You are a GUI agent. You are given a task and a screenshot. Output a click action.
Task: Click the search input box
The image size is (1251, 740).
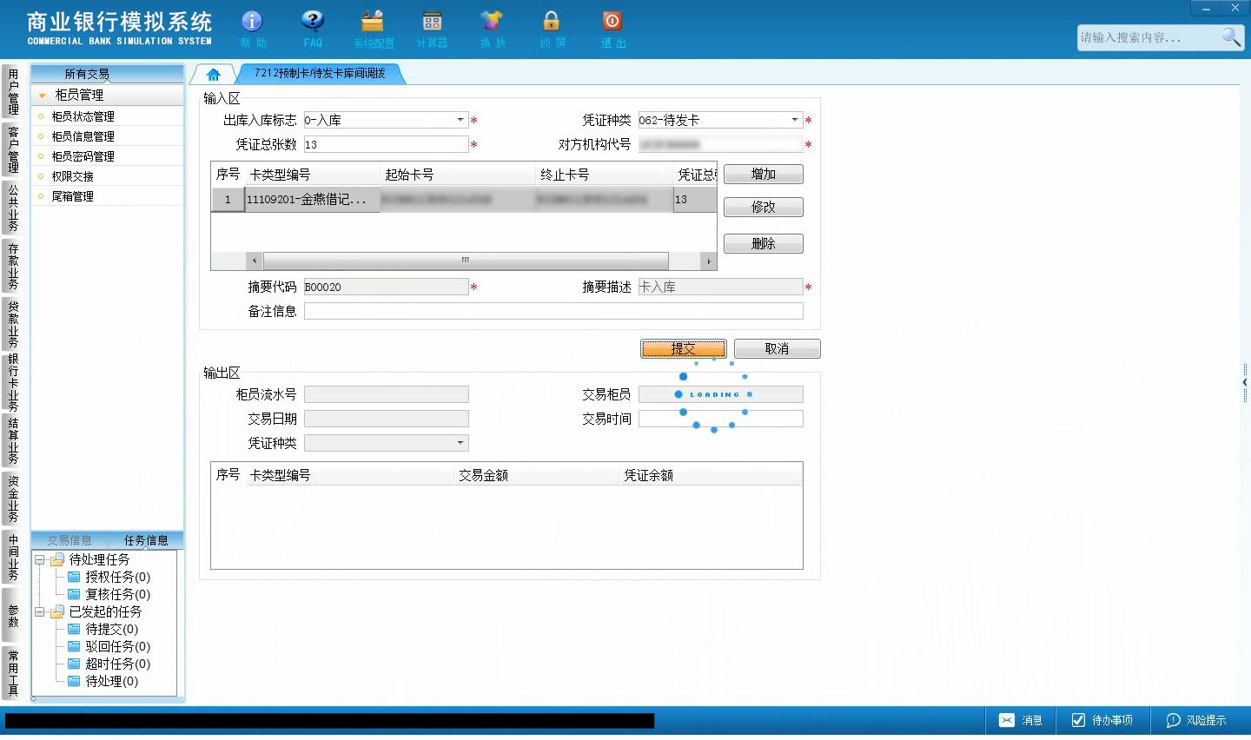(1148, 37)
